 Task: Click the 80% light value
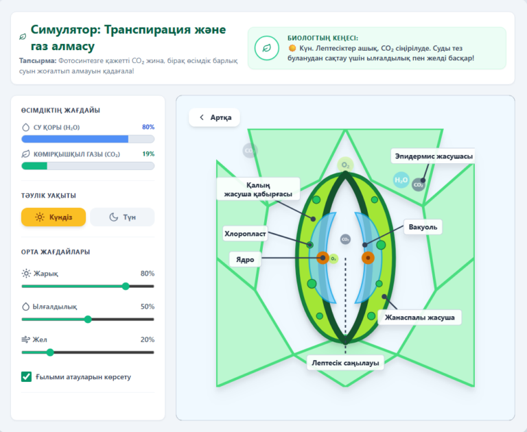pos(148,274)
